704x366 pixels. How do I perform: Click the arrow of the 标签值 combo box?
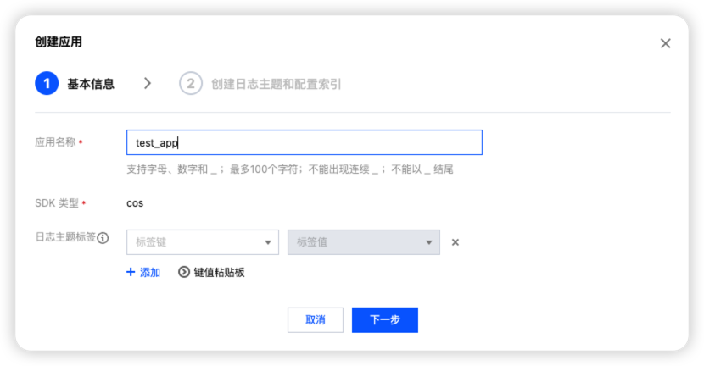[429, 242]
